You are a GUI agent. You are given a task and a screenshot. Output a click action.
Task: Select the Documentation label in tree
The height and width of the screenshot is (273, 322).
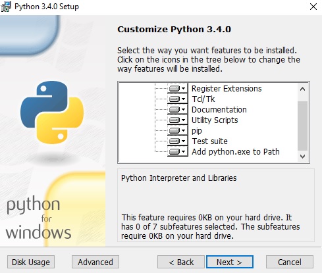[x=219, y=110]
